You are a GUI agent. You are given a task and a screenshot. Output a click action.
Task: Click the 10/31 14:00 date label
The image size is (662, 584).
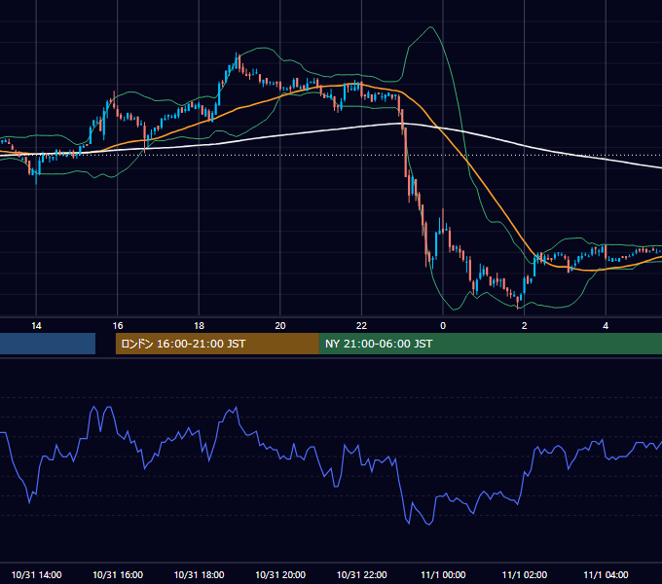[36, 574]
